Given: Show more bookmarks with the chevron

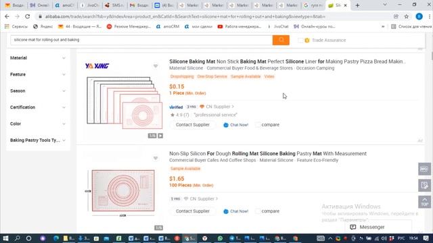Looking at the screenshot, I should pos(383,26).
